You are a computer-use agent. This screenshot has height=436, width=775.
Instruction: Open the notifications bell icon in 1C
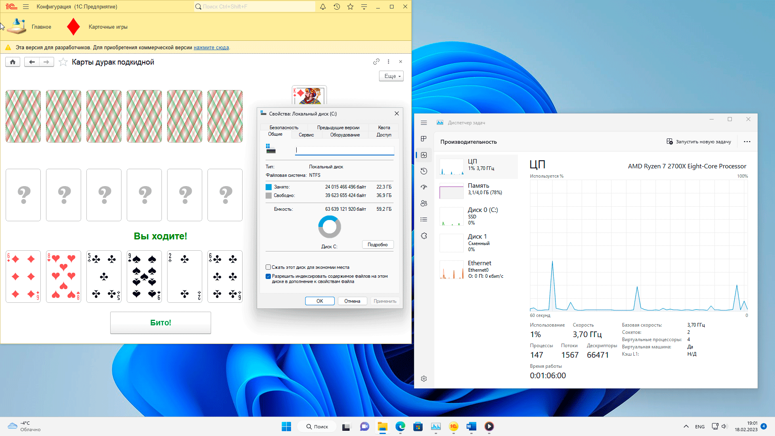323,6
